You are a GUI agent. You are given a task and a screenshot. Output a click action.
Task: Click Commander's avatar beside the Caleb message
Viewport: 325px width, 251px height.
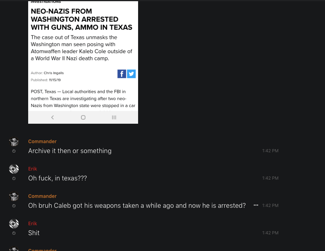coord(14,197)
